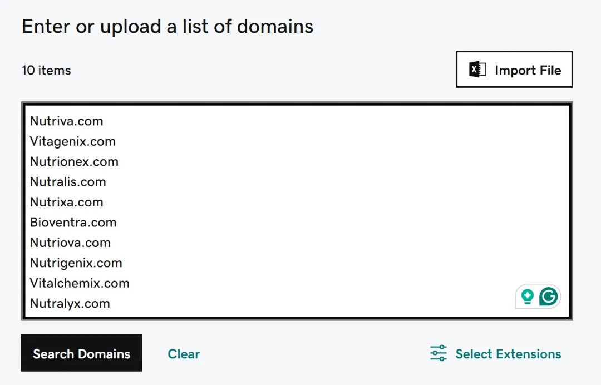This screenshot has width=601, height=385.
Task: Click the sliders icon beside Select Extensions
Action: click(x=439, y=353)
